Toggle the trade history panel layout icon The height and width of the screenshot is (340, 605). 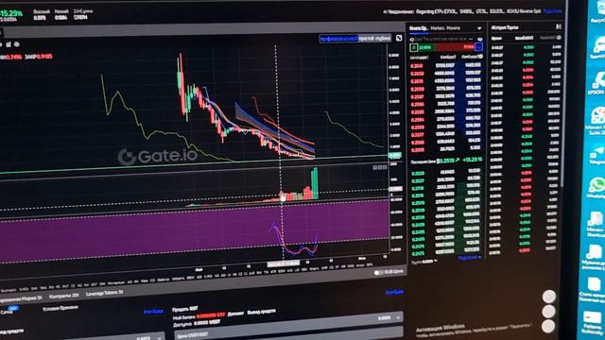[559, 26]
